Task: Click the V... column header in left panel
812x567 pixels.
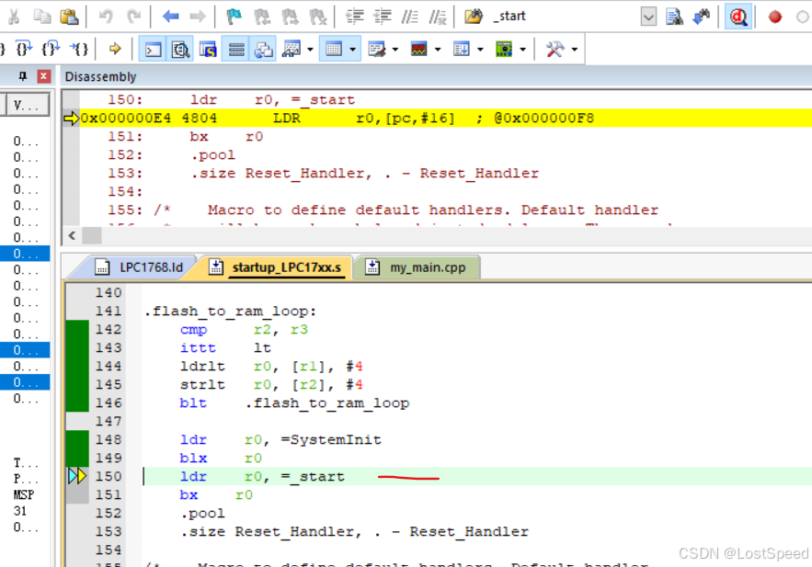Action: coord(28,106)
